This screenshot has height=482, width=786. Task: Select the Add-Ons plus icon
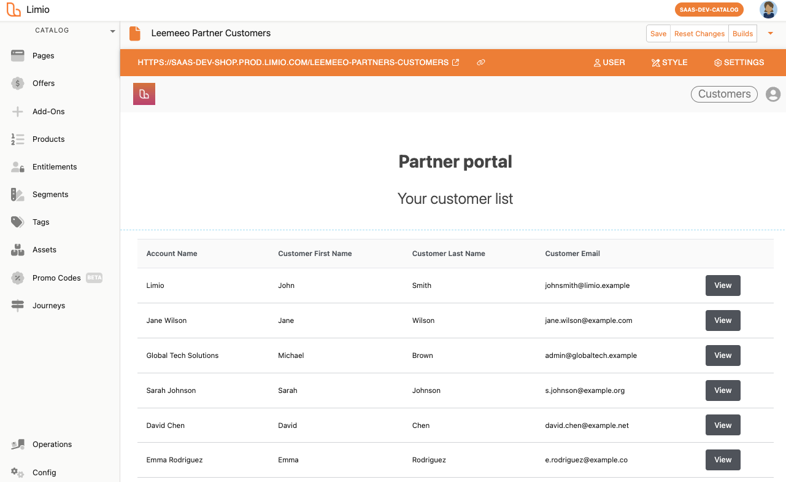[x=18, y=112]
